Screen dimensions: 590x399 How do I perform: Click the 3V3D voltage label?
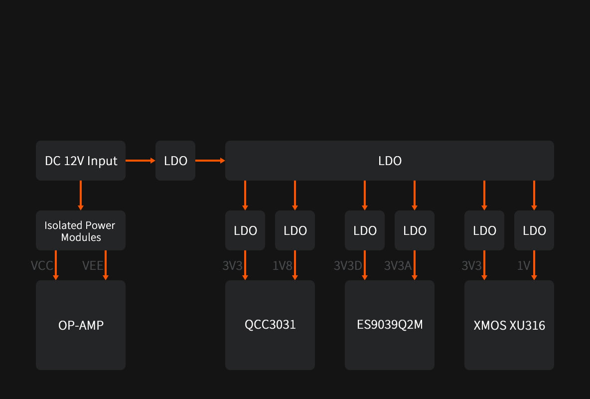[348, 265]
